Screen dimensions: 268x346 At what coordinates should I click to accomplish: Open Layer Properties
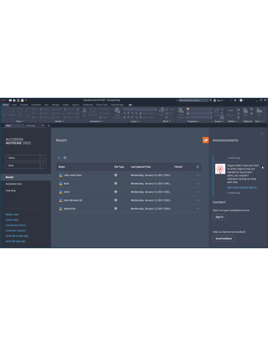[x=117, y=113]
